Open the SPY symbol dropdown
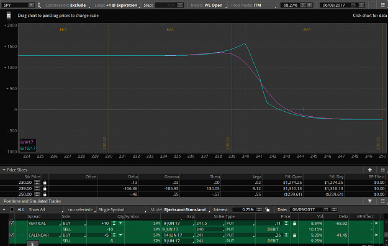 tap(31, 5)
